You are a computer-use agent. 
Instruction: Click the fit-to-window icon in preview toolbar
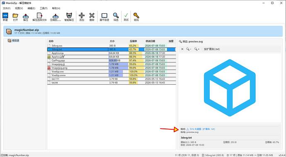[x=182, y=49]
